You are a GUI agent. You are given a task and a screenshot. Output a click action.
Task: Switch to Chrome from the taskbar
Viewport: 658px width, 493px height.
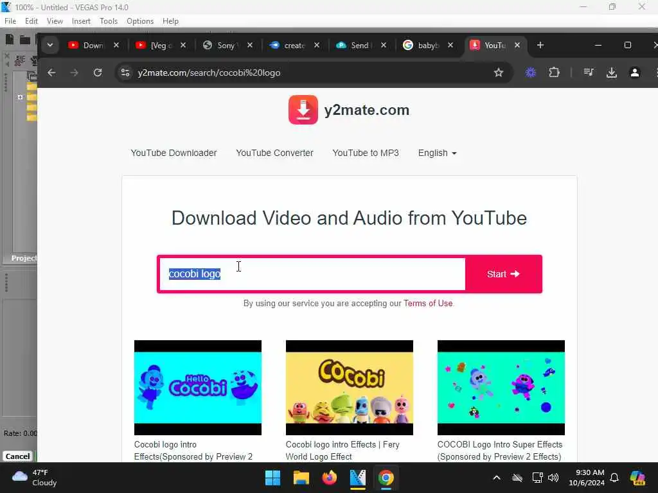tap(386, 478)
